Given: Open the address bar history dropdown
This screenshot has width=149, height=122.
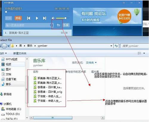Looking at the screenshot, I should [111, 46].
